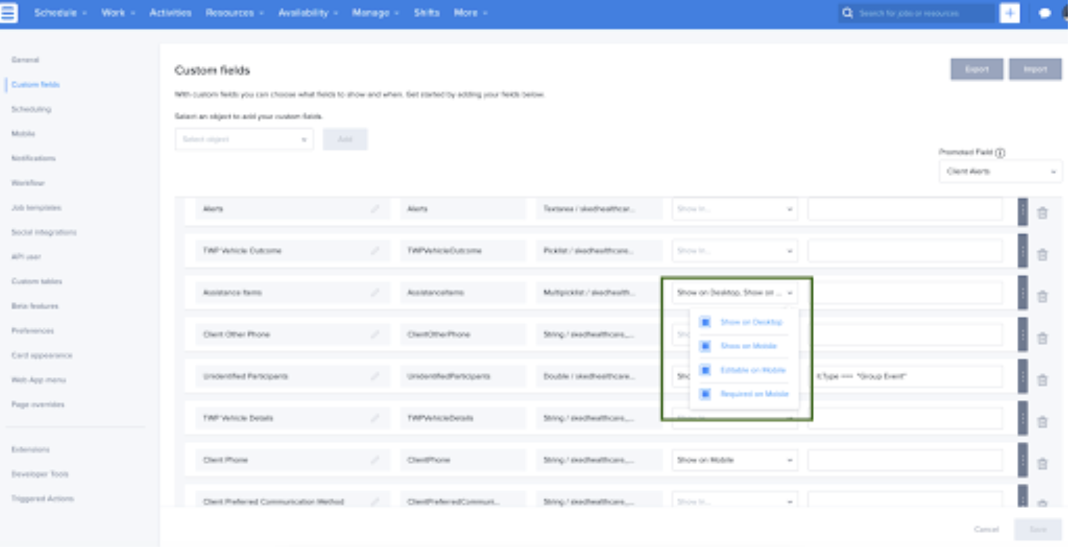Screen dimensions: 1070x558
Task: Open the Show in dropdown for Alerts row
Action: 735,209
